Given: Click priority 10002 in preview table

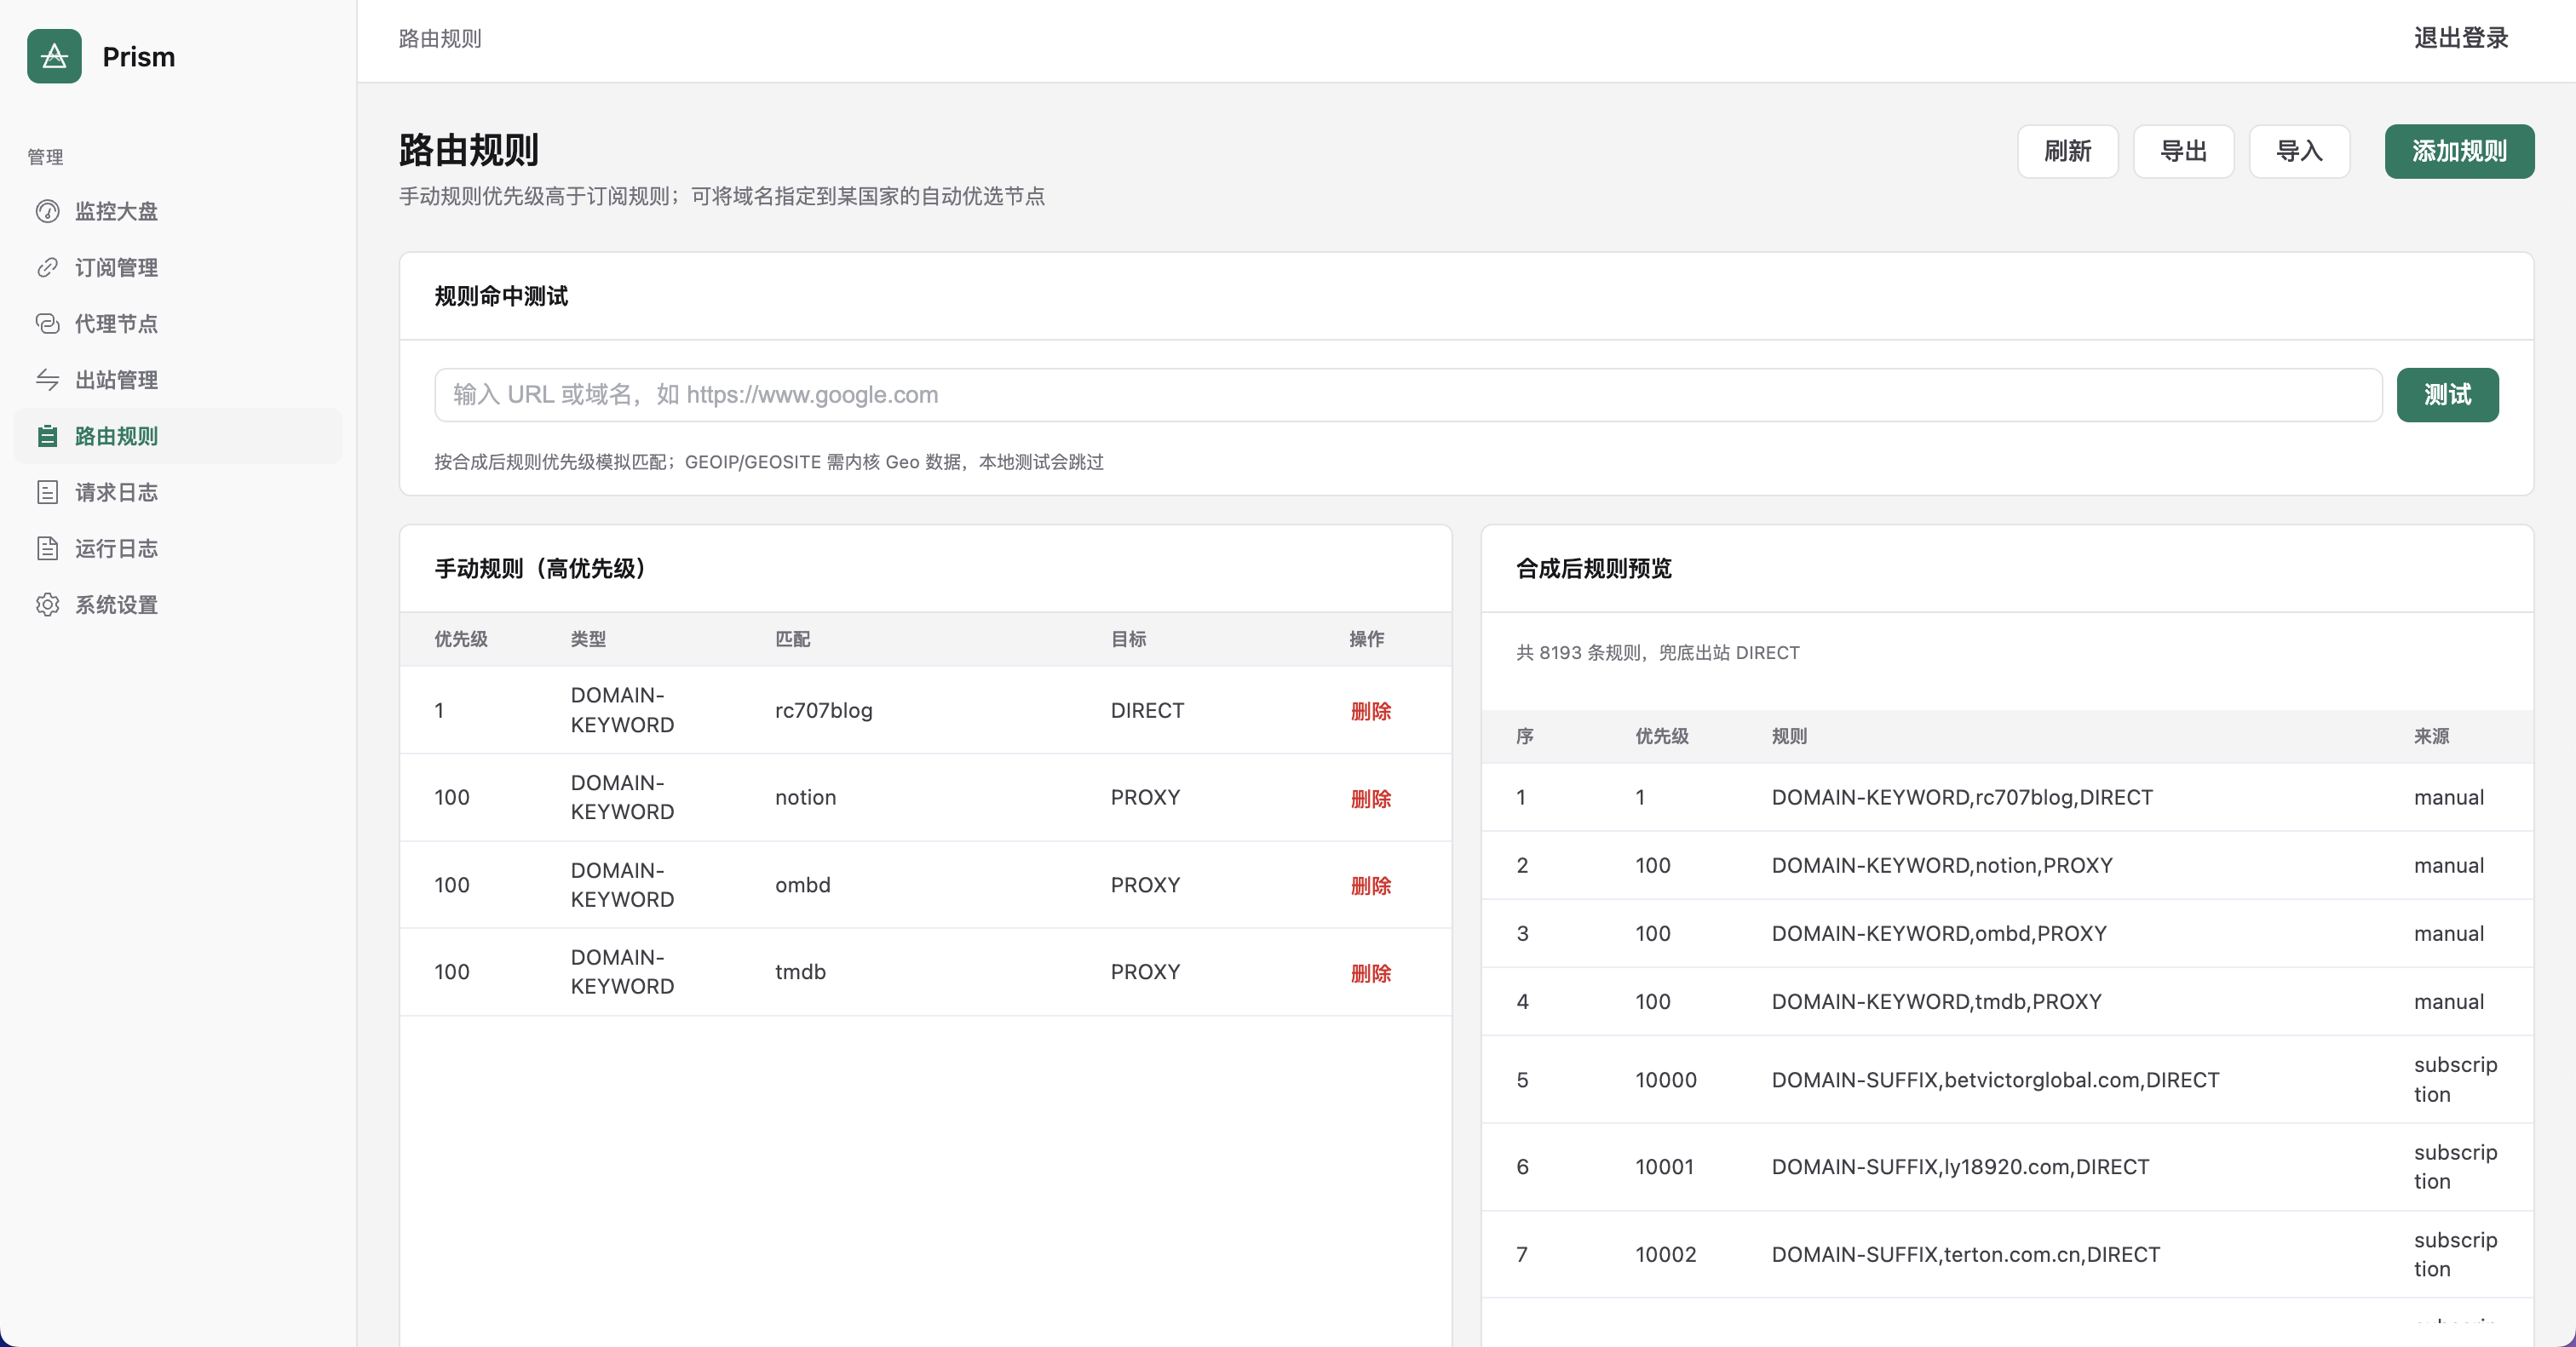Looking at the screenshot, I should point(1666,1254).
